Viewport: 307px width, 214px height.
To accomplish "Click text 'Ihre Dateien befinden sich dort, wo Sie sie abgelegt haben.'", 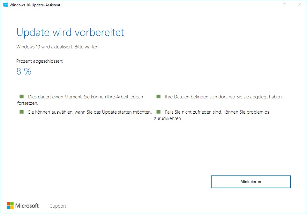I will pyautogui.click(x=224, y=97).
